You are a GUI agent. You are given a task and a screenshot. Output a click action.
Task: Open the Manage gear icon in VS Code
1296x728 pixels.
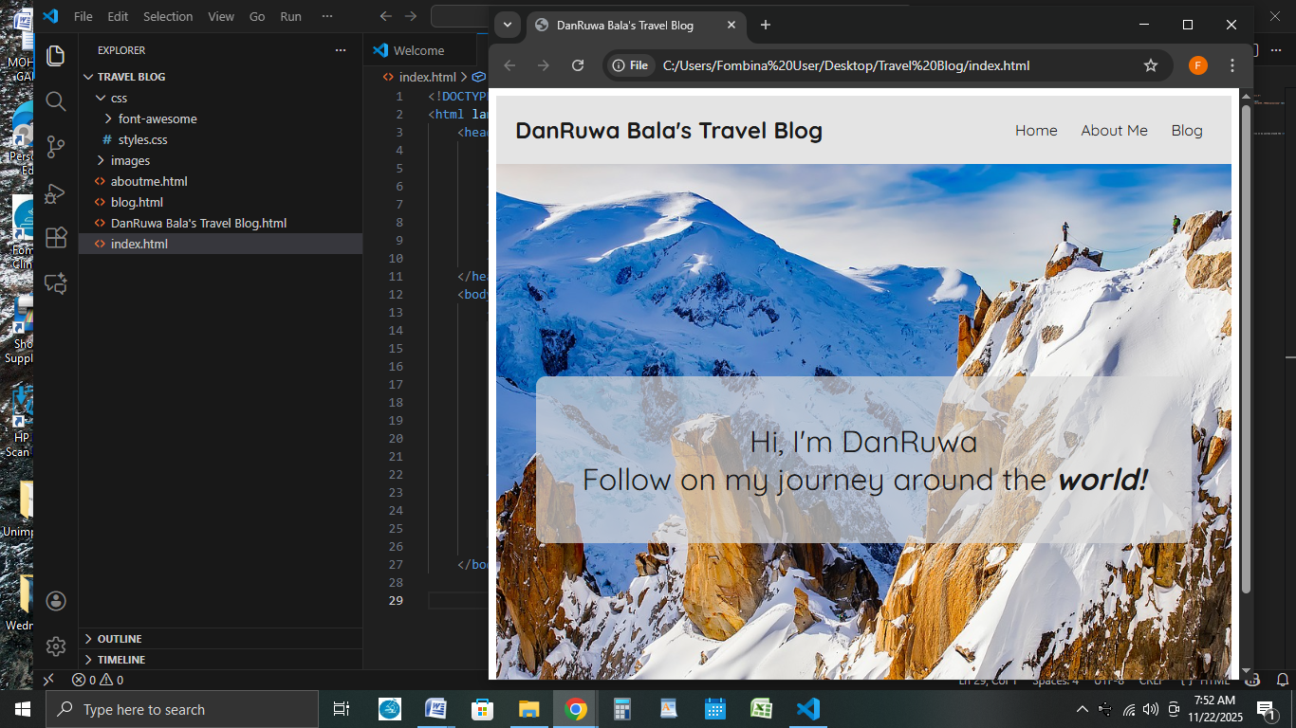(x=56, y=646)
